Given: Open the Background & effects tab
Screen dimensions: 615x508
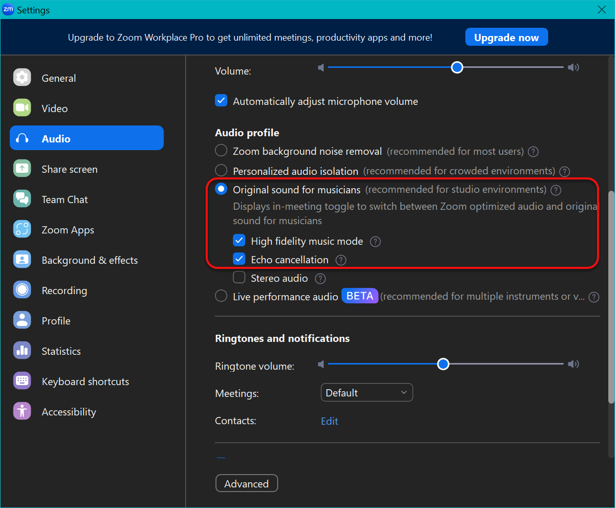Looking at the screenshot, I should point(89,260).
